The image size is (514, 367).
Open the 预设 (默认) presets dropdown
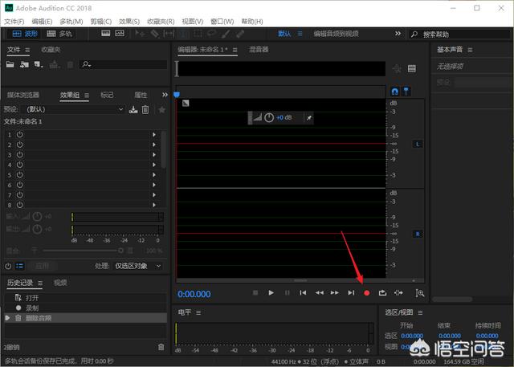[74, 109]
